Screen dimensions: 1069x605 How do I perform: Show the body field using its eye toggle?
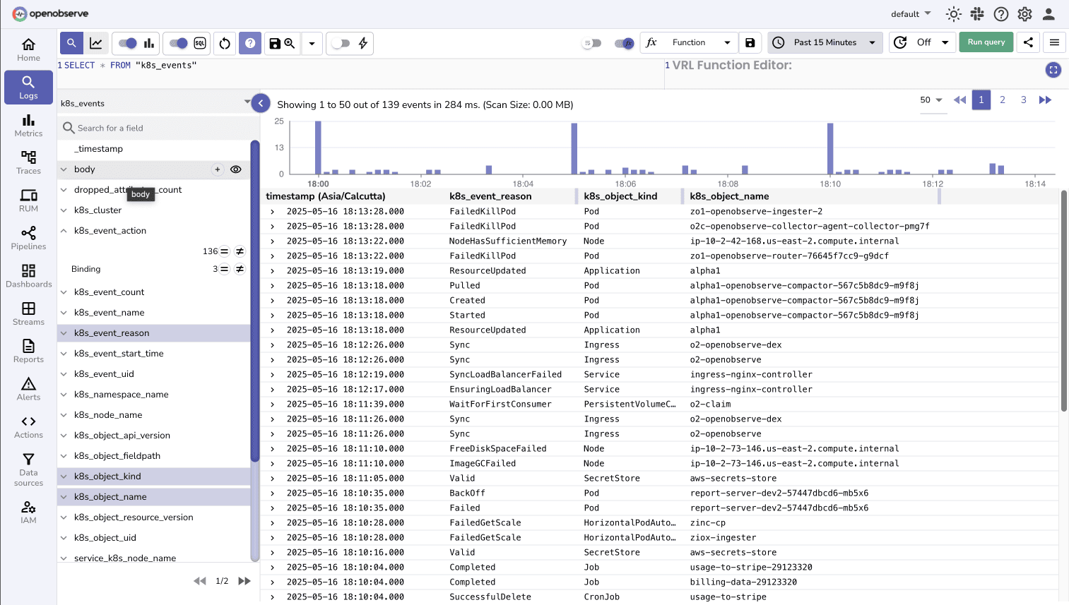coord(236,169)
